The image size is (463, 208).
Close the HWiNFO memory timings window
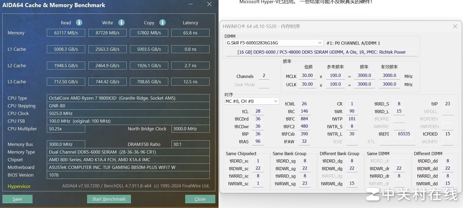[x=455, y=26]
